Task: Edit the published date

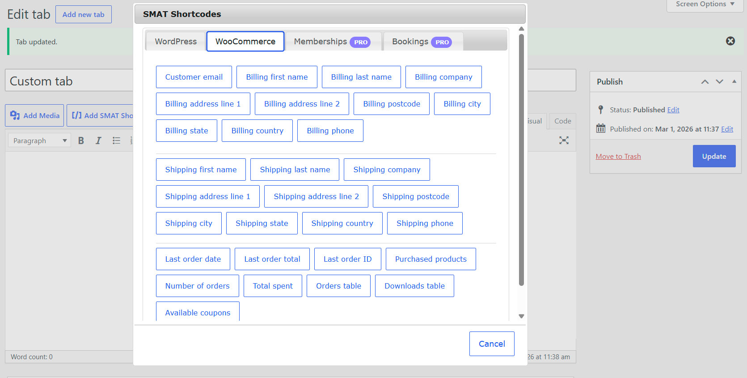Action: pos(727,129)
